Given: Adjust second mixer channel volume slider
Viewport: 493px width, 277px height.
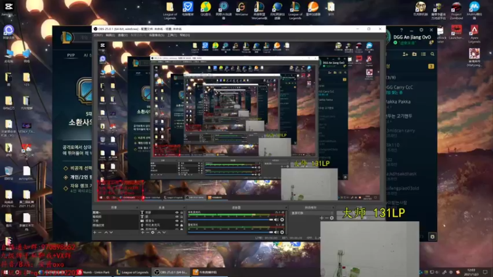Looking at the screenshot, I should [x=230, y=233].
